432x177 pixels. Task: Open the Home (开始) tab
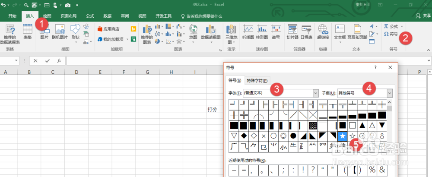point(12,16)
